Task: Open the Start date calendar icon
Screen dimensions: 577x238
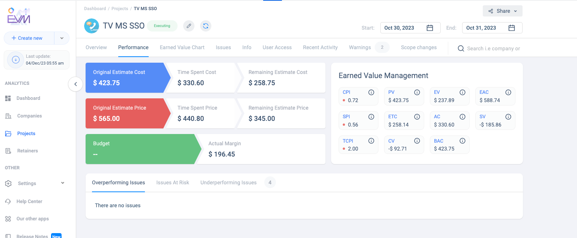Action: pos(430,28)
